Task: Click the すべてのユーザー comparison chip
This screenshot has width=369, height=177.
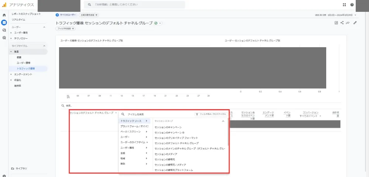Action: coord(66,15)
